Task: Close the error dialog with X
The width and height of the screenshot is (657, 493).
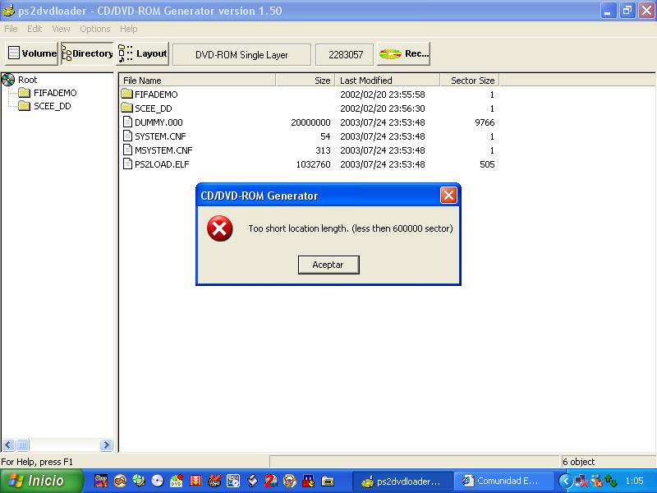Action: [x=448, y=196]
